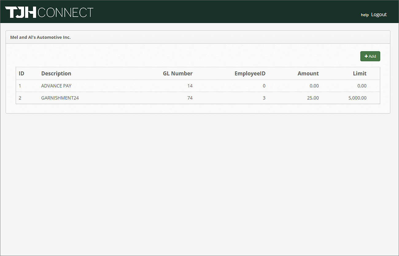Click the Amount column header
The width and height of the screenshot is (399, 256).
(x=308, y=73)
